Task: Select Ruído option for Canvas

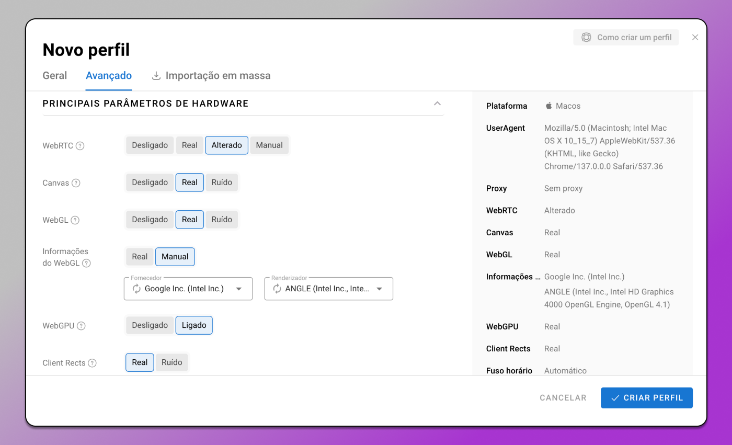Action: click(222, 182)
